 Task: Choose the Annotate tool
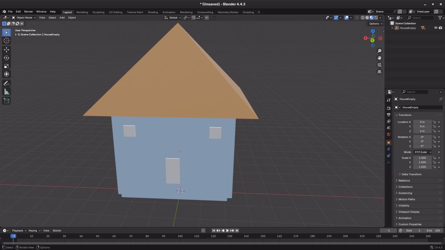pyautogui.click(x=6, y=83)
